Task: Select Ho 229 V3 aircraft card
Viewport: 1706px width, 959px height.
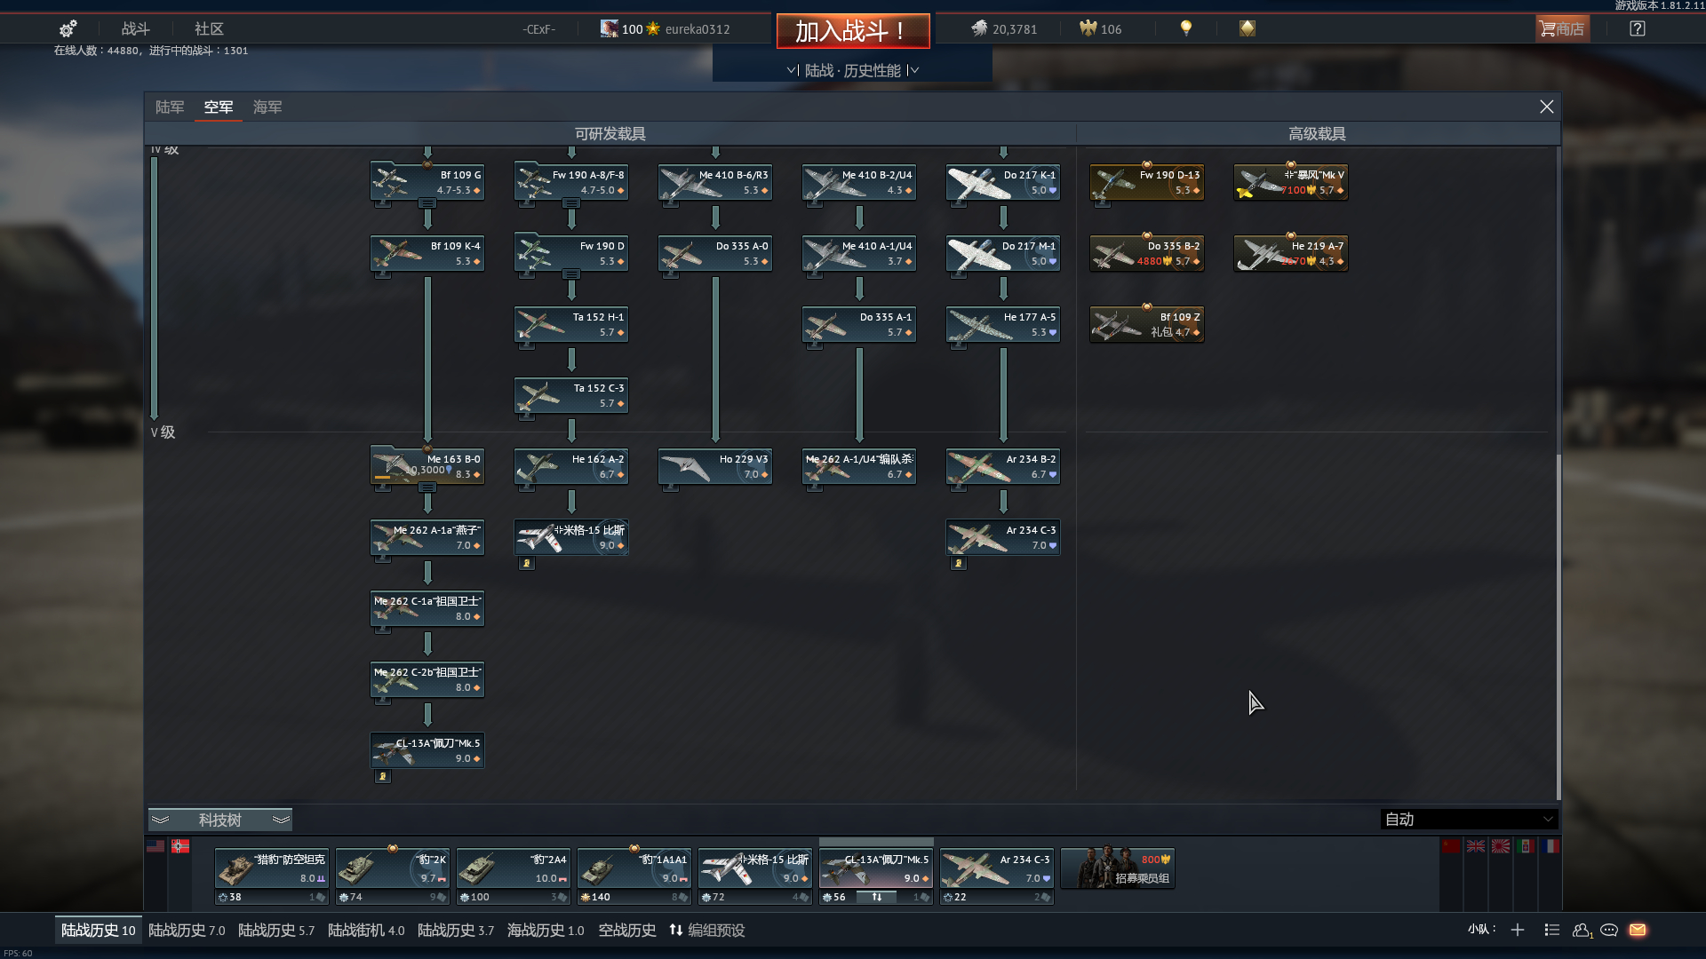Action: (715, 466)
